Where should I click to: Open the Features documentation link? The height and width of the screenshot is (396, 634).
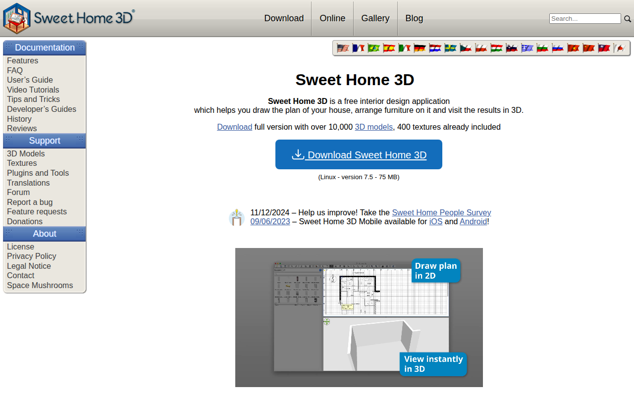click(22, 61)
